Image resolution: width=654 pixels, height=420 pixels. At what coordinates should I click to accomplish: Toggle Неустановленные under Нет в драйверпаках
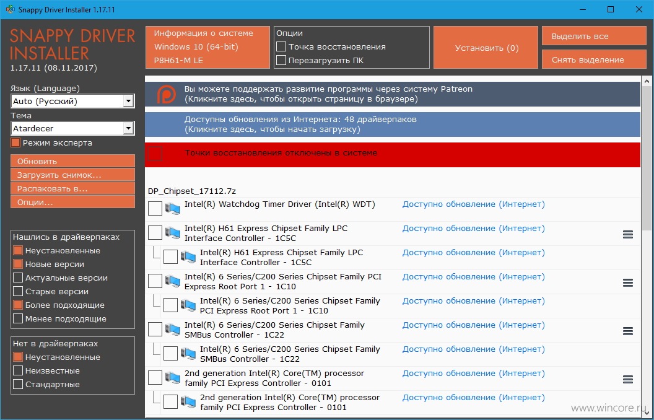pyautogui.click(x=18, y=357)
